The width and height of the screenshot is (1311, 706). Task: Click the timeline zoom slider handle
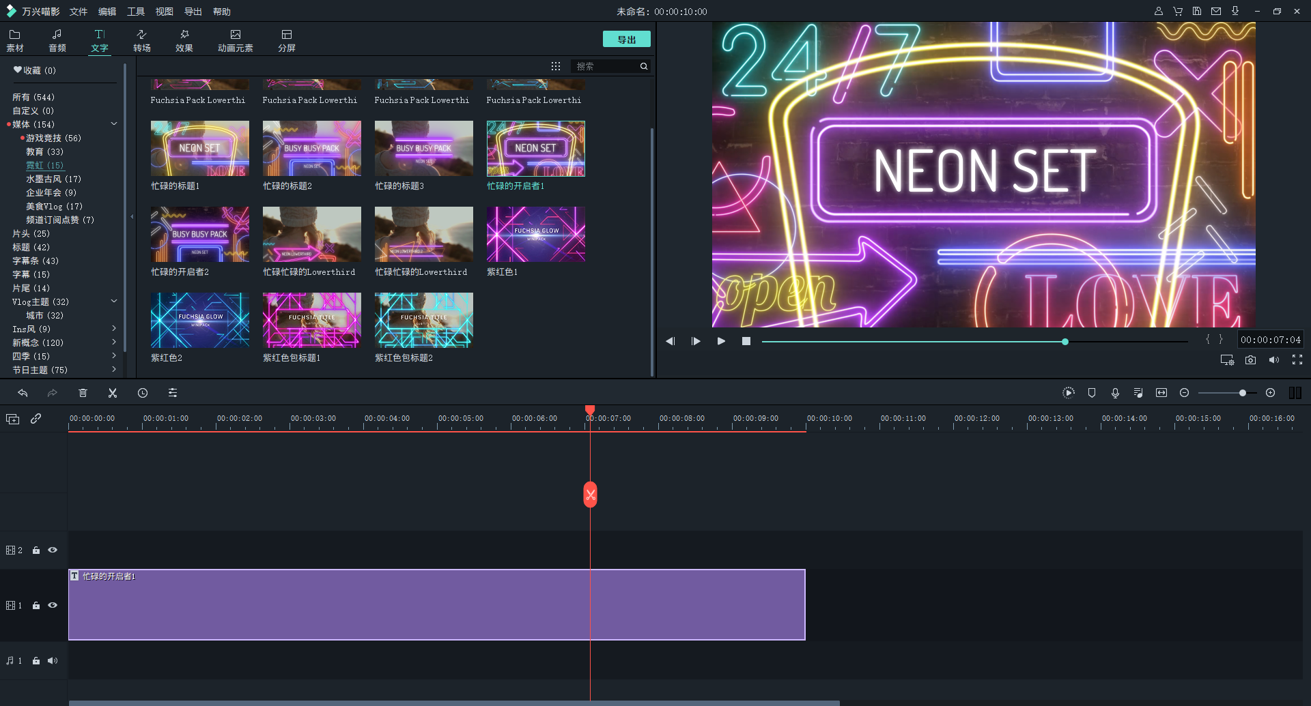point(1243,393)
